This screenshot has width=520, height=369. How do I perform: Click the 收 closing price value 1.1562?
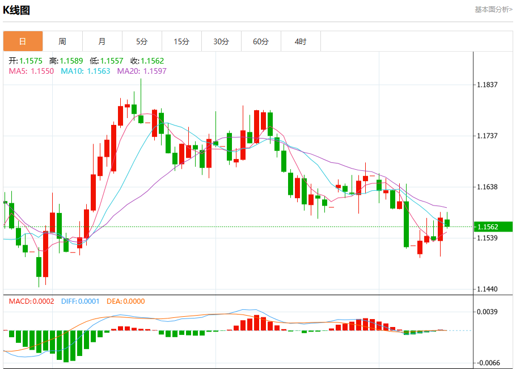(x=152, y=61)
